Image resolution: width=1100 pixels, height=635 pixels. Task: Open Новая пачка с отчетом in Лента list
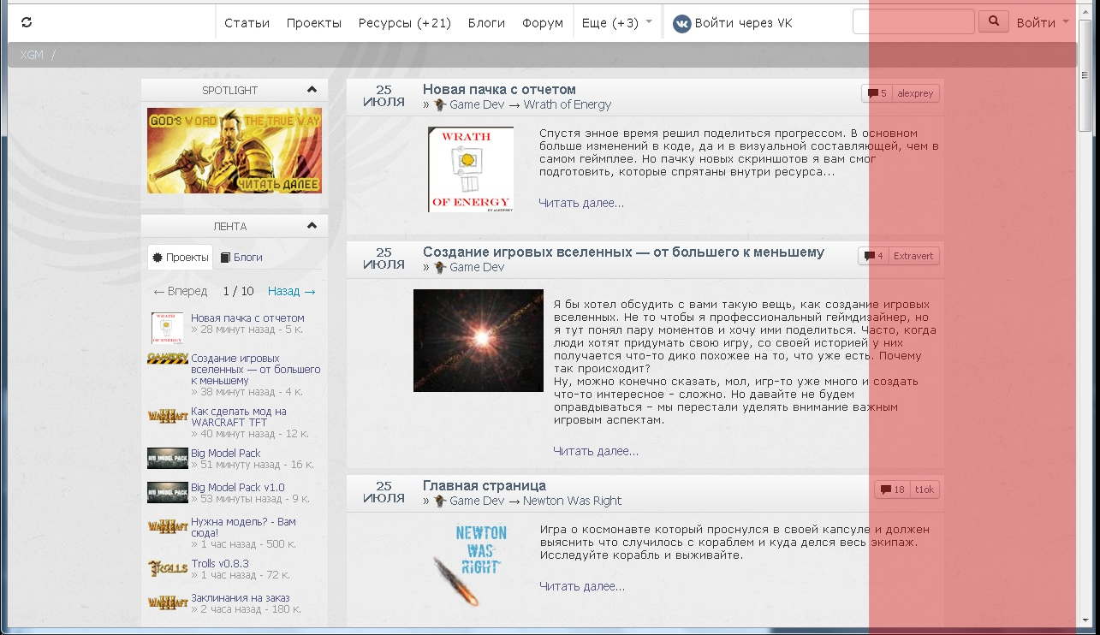click(247, 318)
